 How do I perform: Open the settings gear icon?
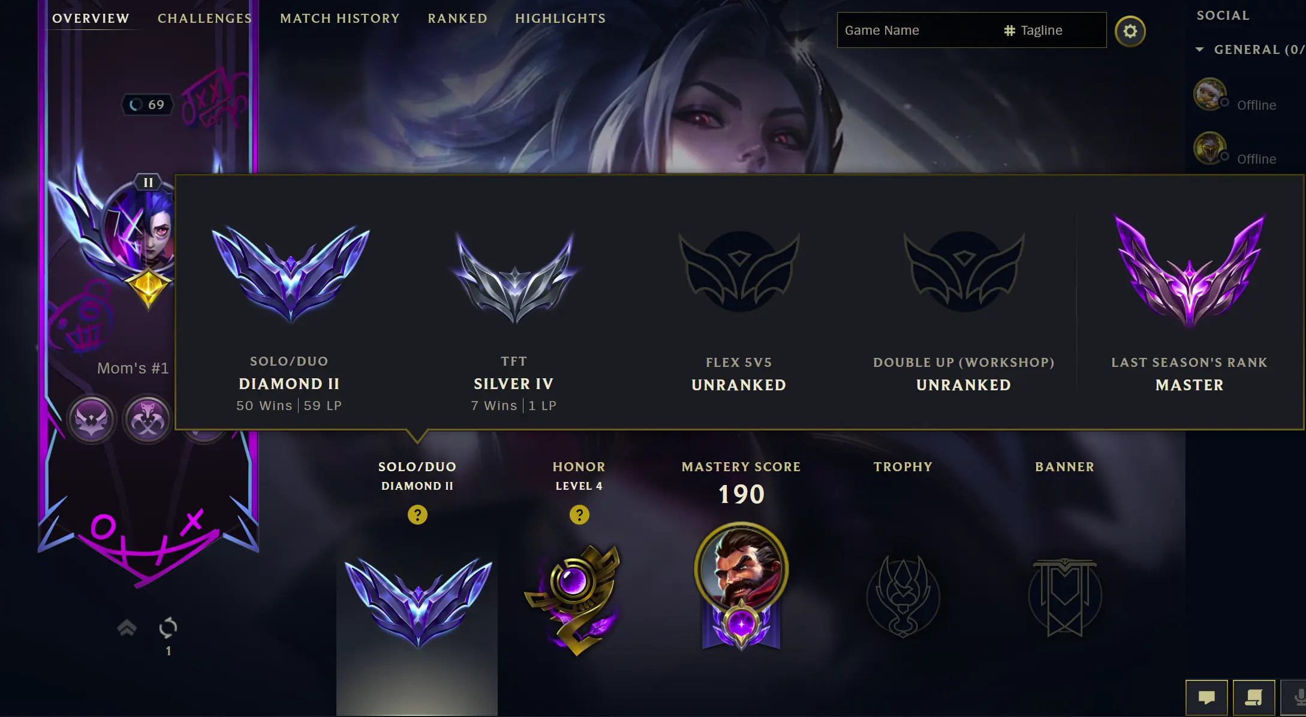tap(1130, 31)
